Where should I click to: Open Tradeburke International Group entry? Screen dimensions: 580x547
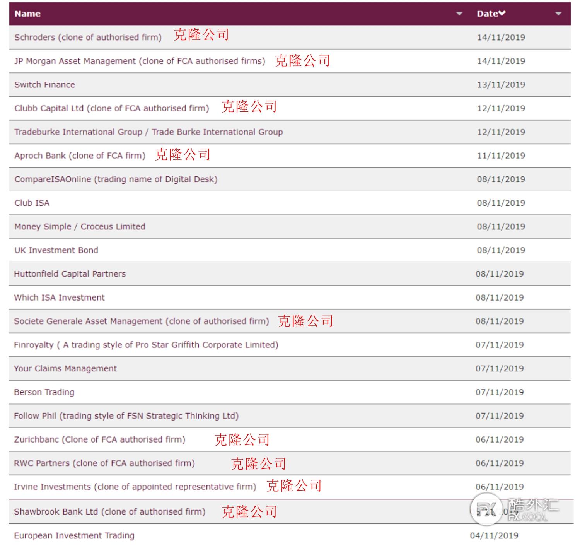point(148,132)
